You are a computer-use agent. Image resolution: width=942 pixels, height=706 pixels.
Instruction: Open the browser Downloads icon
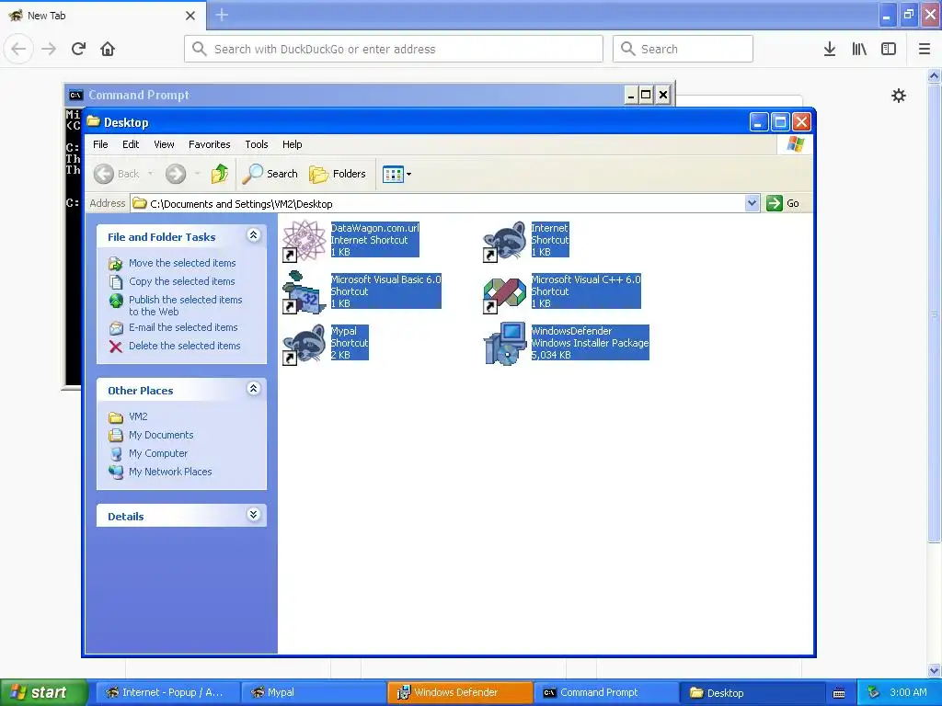coord(830,49)
